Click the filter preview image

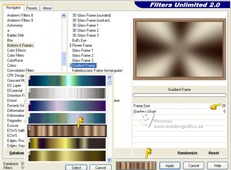pyautogui.click(x=179, y=49)
